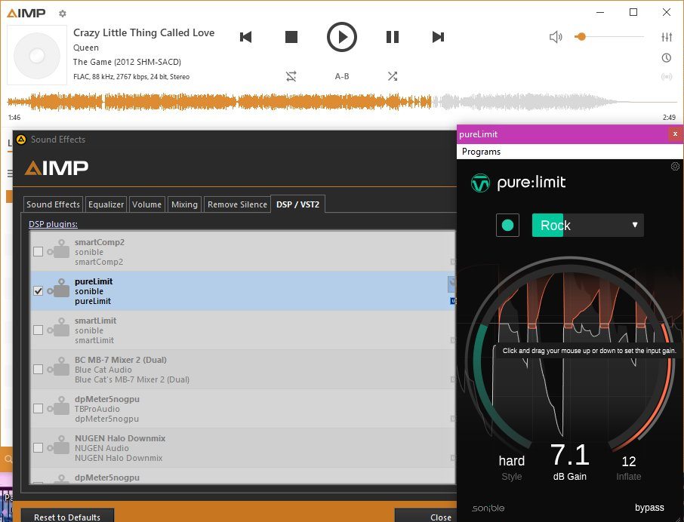Toggle shuffle playback icon
The width and height of the screenshot is (684, 522).
click(393, 76)
